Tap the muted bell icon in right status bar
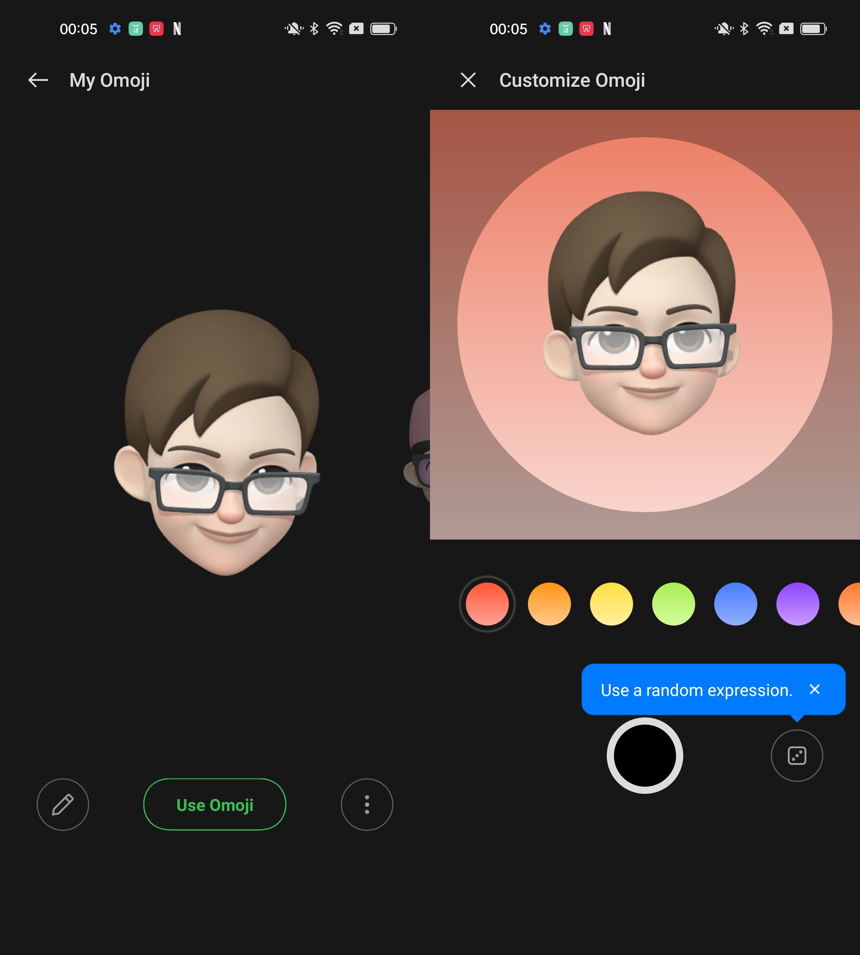The height and width of the screenshot is (955, 860). click(x=724, y=29)
